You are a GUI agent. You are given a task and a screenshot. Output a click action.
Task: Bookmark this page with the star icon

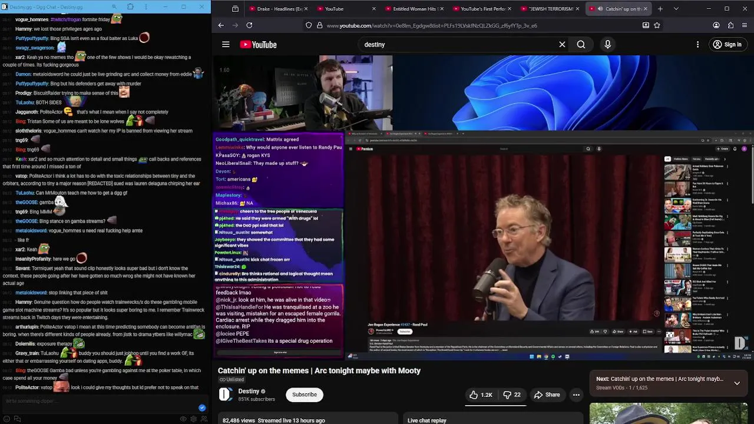[x=657, y=25]
